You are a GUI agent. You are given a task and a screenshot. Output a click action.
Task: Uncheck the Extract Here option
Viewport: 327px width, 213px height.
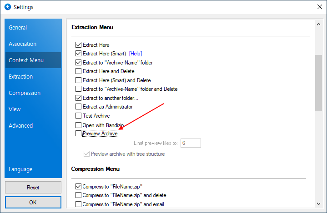[79, 45]
